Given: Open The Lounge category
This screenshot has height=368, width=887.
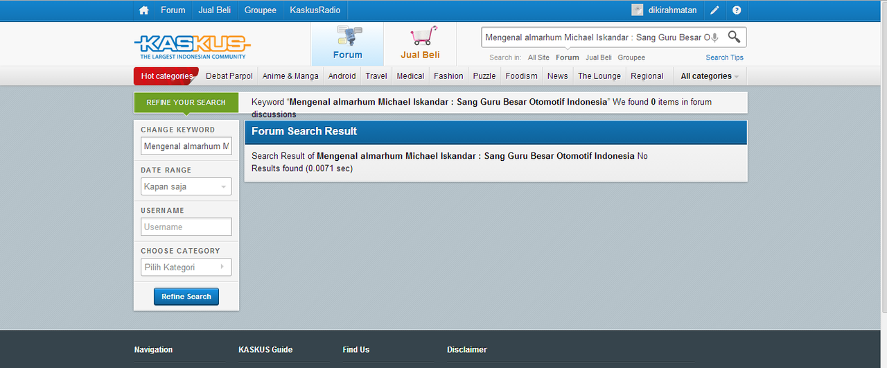Looking at the screenshot, I should click(x=599, y=76).
